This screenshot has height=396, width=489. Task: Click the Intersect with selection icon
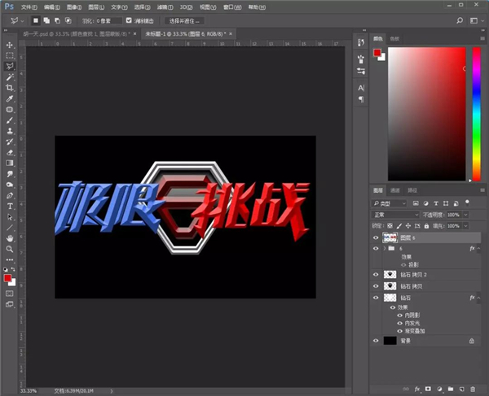[68, 20]
